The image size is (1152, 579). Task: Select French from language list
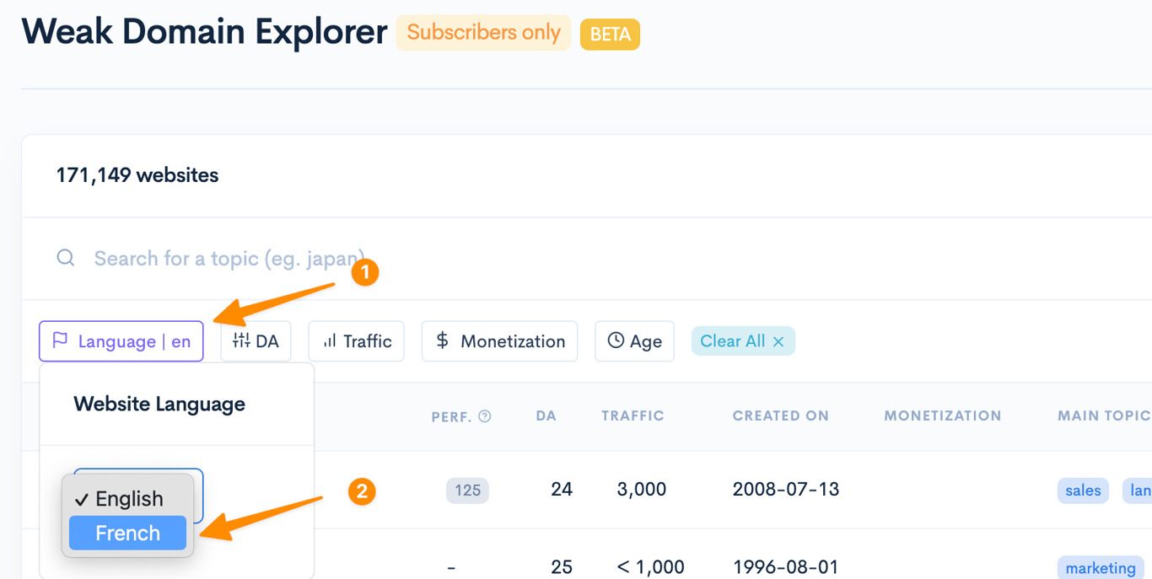[x=127, y=533]
